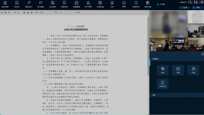This screenshot has height=115, width=204.
Task: Select the 全屏 fullscreen video option
Action: coord(178,70)
